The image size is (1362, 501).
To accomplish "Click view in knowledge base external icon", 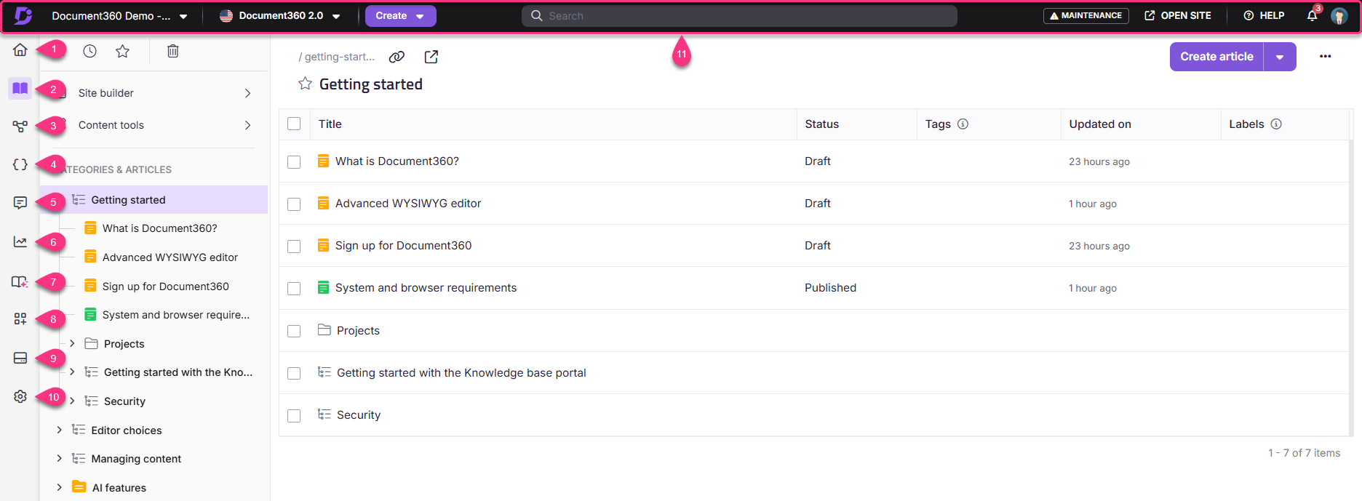I will pyautogui.click(x=431, y=57).
